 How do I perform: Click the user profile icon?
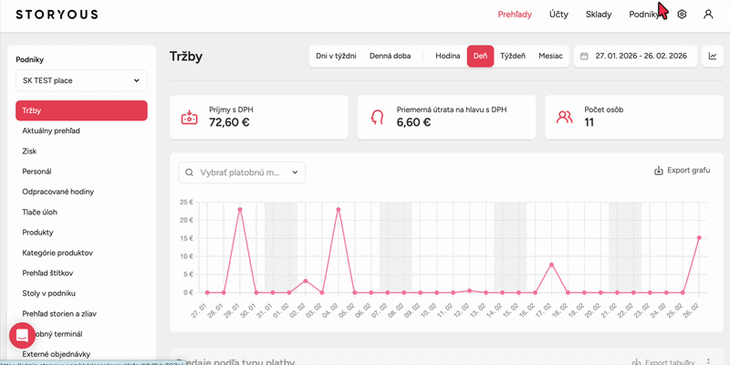point(708,15)
